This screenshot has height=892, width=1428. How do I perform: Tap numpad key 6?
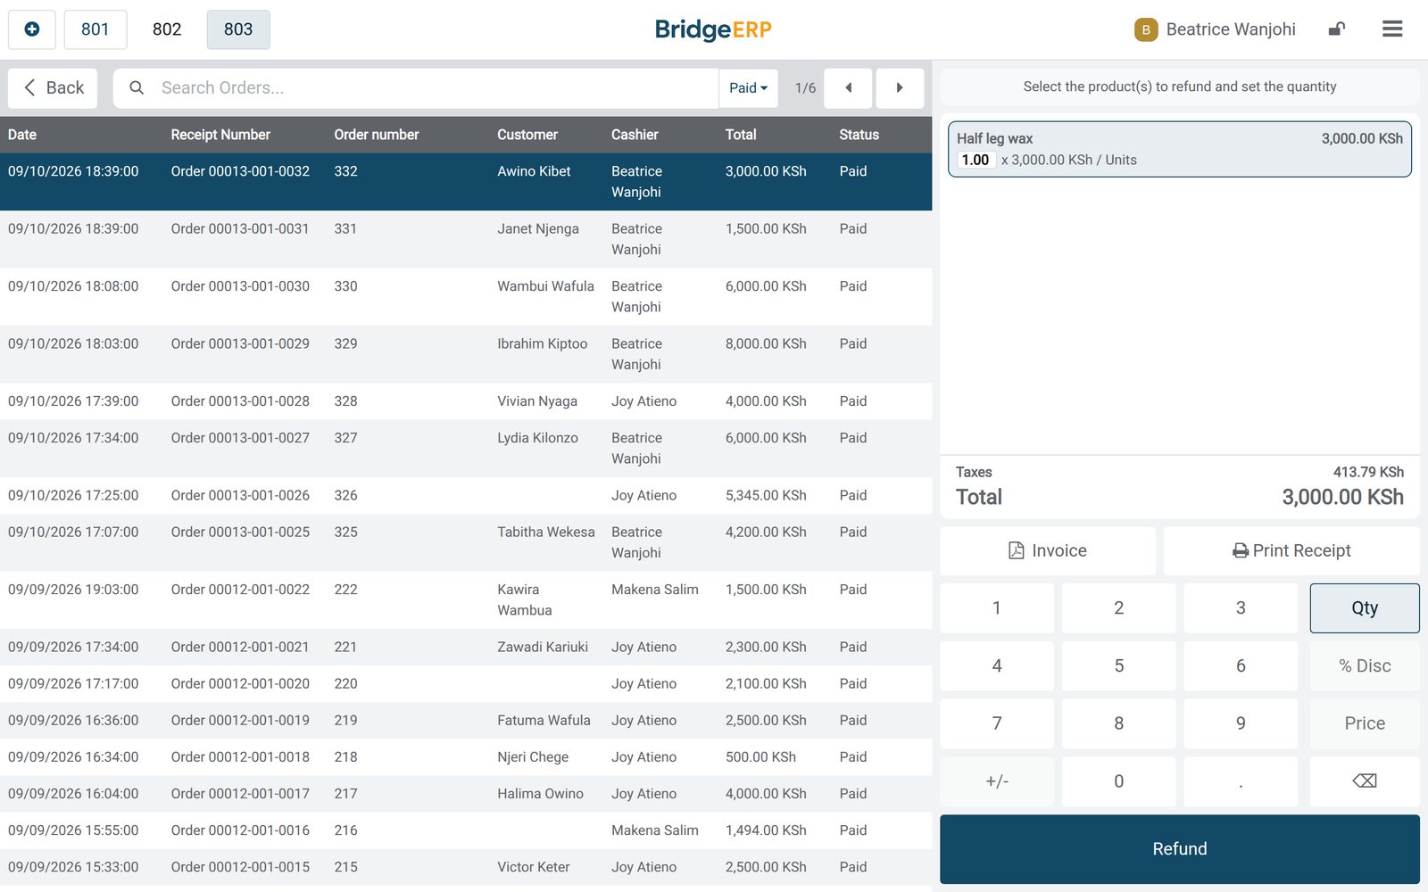click(1241, 666)
